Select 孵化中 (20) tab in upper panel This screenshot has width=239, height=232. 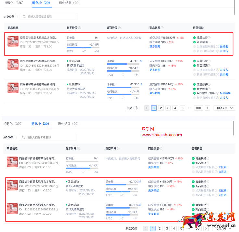[x=41, y=3]
